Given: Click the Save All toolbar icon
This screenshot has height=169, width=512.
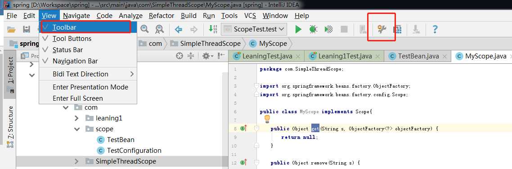Looking at the screenshot, I should point(27,29).
